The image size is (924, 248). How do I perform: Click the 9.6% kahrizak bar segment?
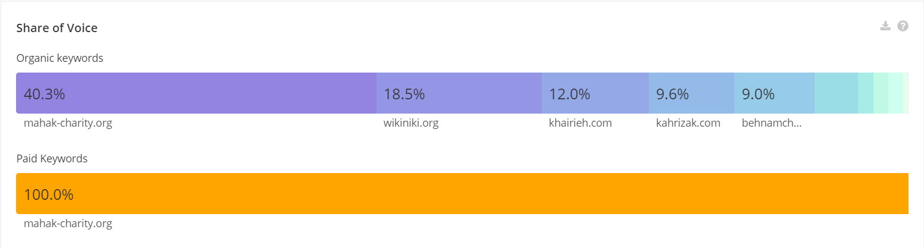pos(691,93)
